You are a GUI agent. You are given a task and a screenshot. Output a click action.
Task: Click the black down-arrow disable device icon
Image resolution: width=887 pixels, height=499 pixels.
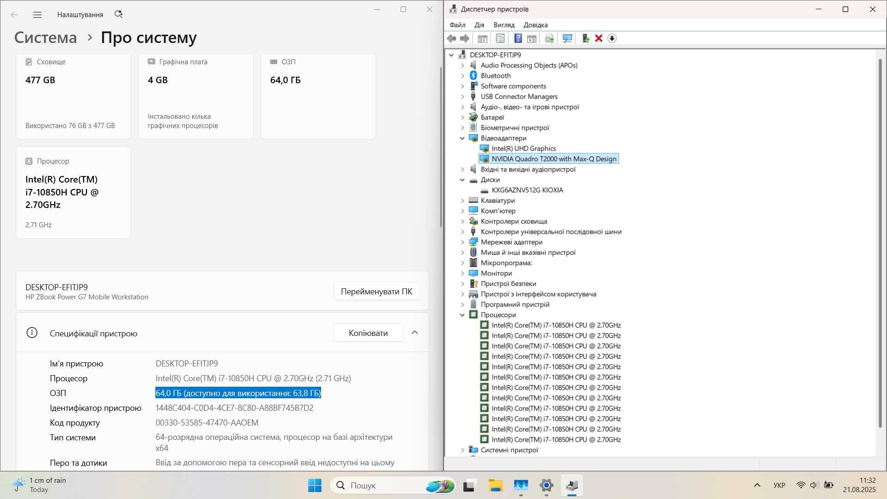coord(612,38)
